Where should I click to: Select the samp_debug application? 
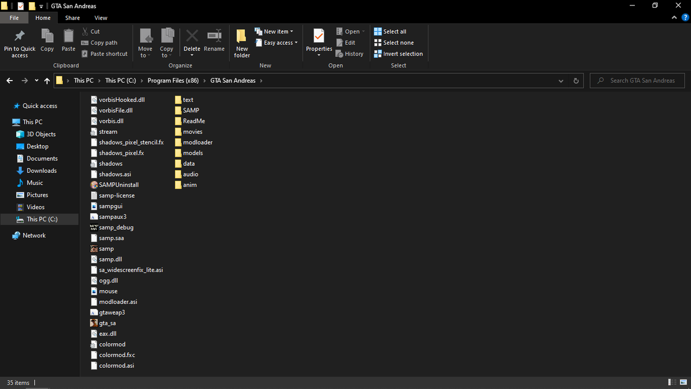coord(112,227)
